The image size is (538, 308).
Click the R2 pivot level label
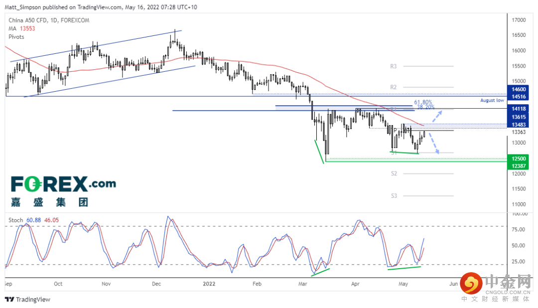(x=393, y=87)
